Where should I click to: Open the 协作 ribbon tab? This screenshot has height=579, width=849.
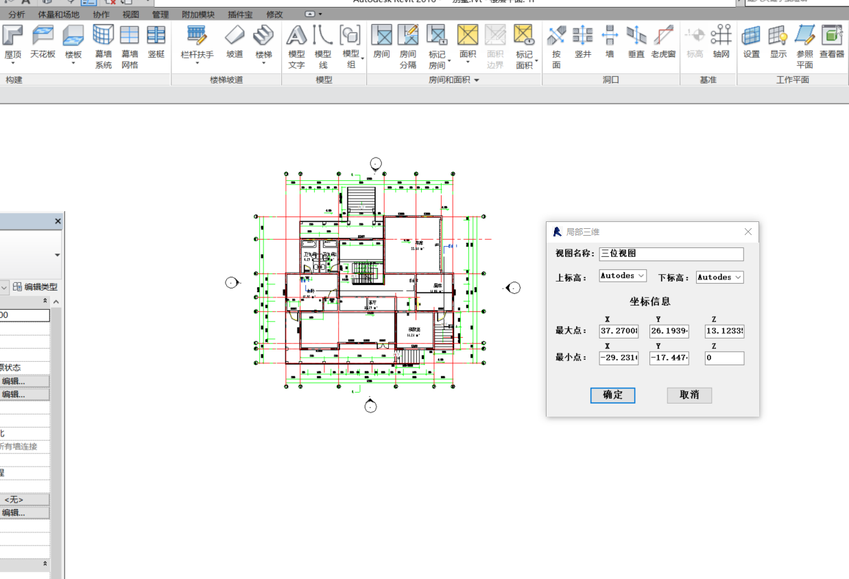pyautogui.click(x=101, y=14)
